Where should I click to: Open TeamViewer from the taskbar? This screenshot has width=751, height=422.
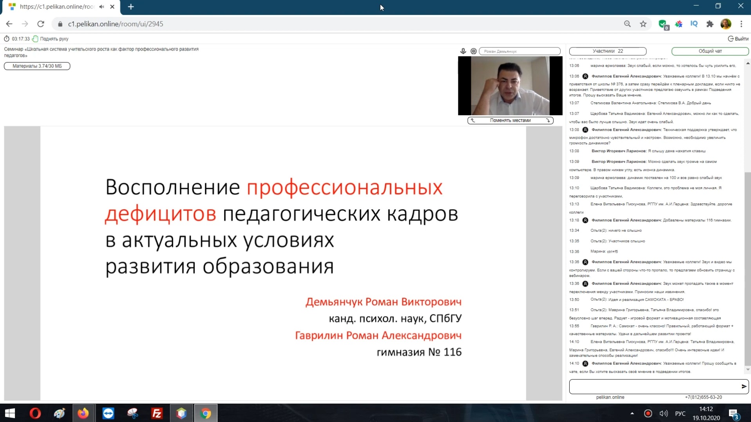click(x=108, y=413)
